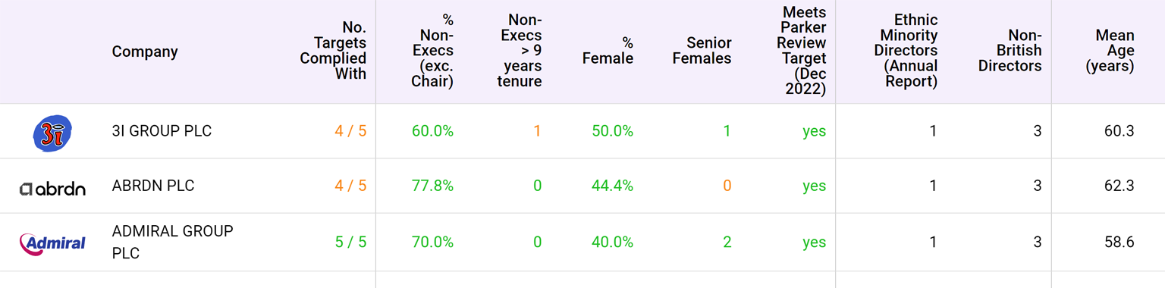The image size is (1165, 288).
Task: Click the Admiral company logo
Action: click(x=52, y=243)
